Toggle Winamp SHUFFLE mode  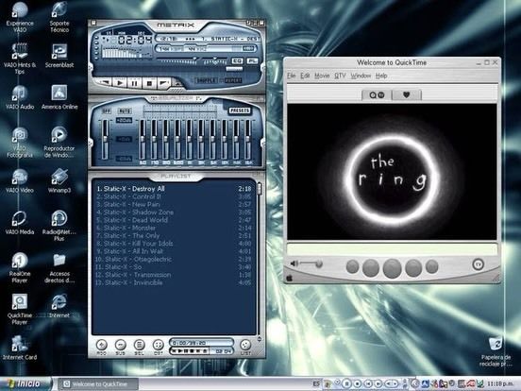(206, 80)
